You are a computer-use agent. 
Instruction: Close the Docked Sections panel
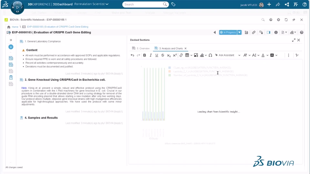(x=298, y=40)
